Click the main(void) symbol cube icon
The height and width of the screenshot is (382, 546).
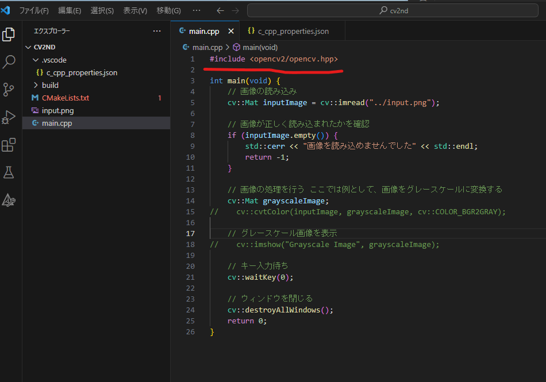point(236,47)
